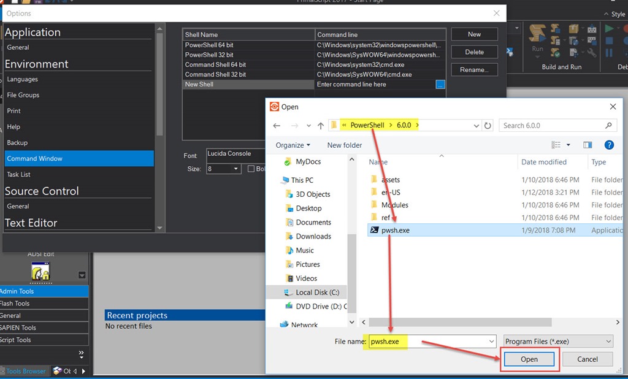Click Cancel in the Open dialog
The height and width of the screenshot is (379, 628).
coord(588,359)
